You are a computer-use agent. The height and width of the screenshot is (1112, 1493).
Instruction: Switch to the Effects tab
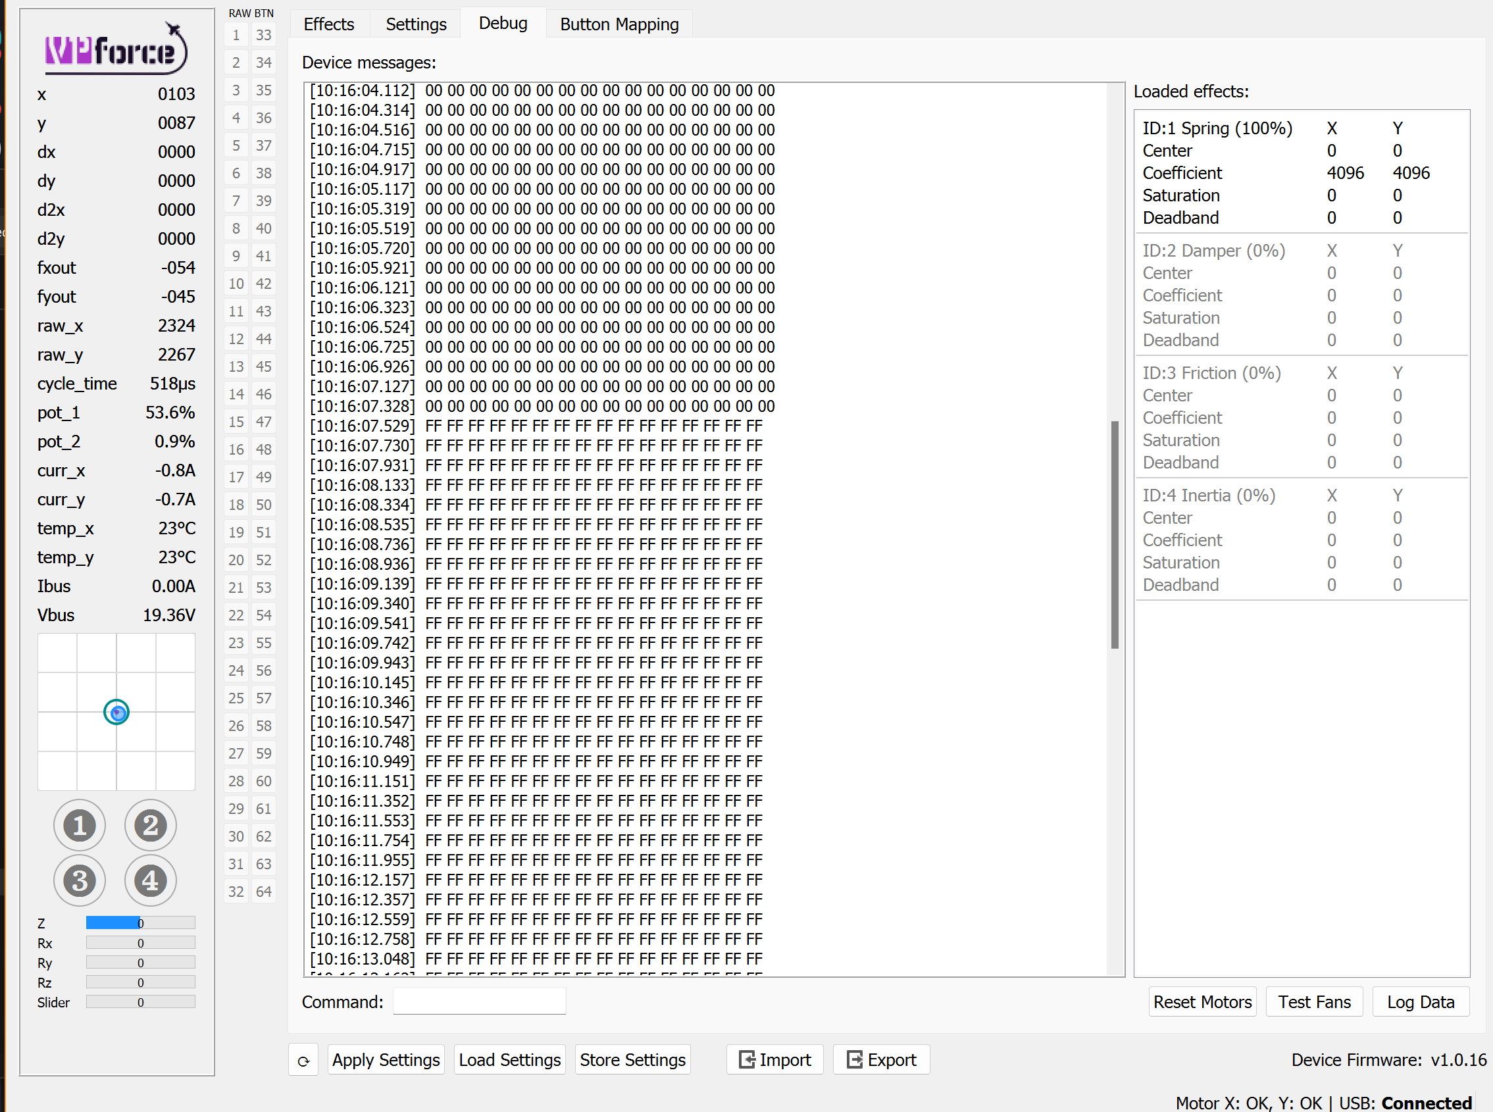pos(328,24)
